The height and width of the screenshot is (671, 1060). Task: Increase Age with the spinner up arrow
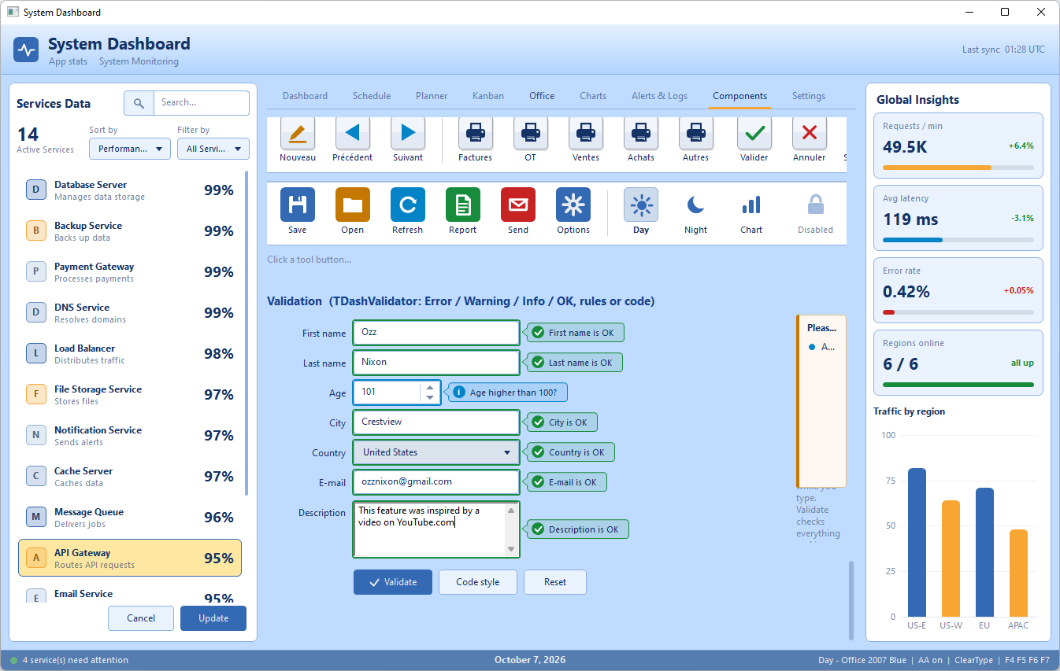pos(429,387)
